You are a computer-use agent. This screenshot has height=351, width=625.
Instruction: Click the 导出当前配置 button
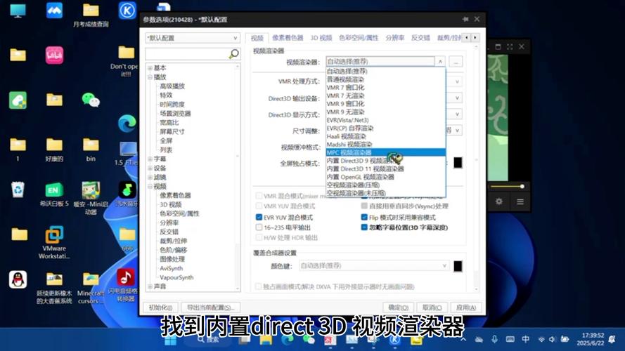[x=210, y=307]
